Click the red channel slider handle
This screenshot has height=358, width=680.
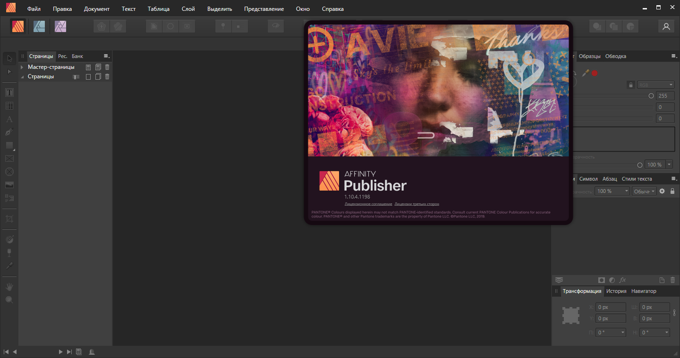point(651,96)
